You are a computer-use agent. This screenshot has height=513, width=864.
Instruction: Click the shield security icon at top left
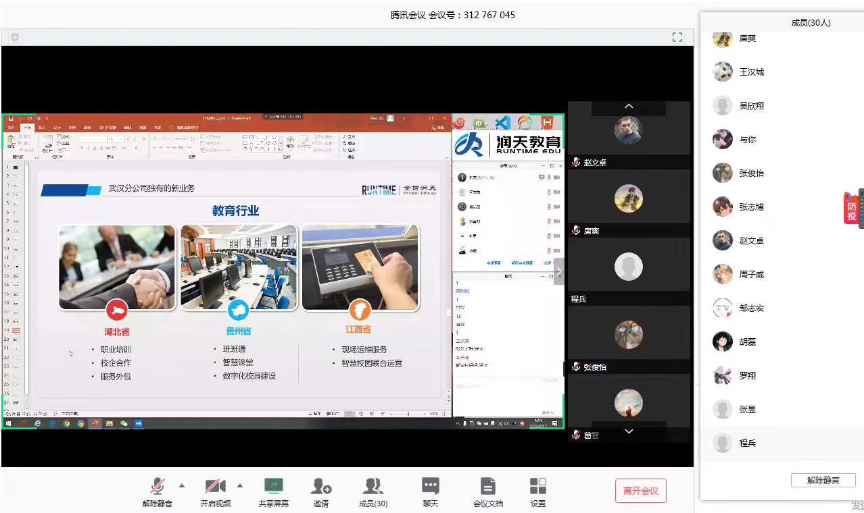15,37
